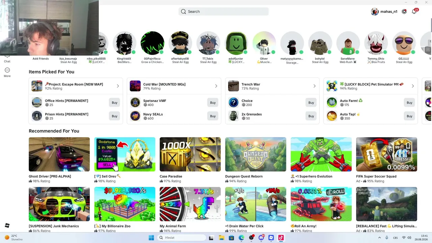The height and width of the screenshot is (243, 432).
Task: Click the Prison Hints [PERMANENT] item icon
Action: click(x=37, y=116)
